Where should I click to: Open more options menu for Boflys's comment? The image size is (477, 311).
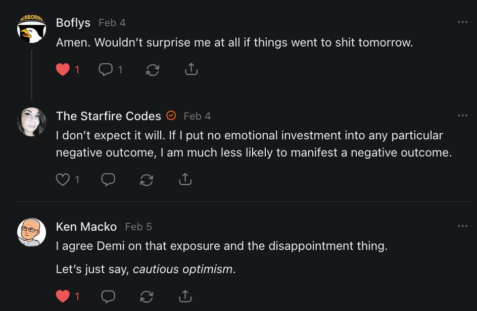(x=462, y=23)
